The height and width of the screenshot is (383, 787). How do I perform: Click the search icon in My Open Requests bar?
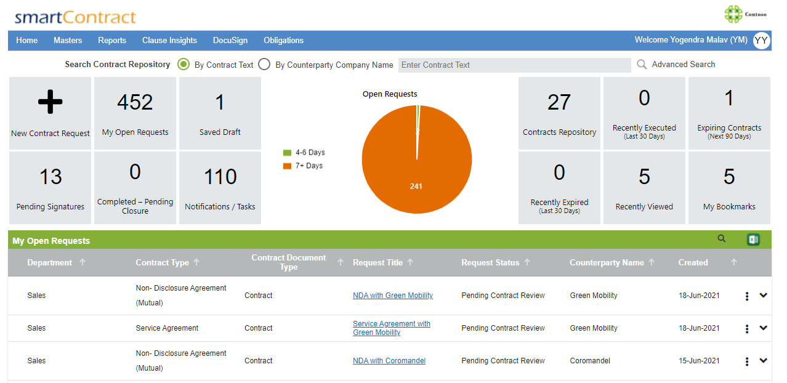(x=722, y=239)
